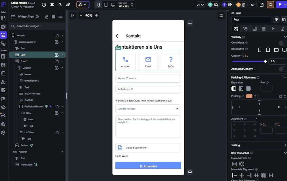This screenshot has width=287, height=181.
Task: Open the Animations play tab icon
Action: [273, 29]
